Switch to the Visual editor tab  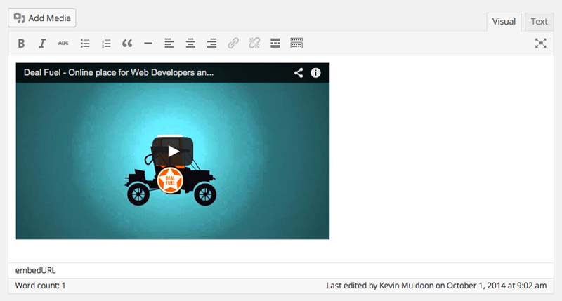504,22
